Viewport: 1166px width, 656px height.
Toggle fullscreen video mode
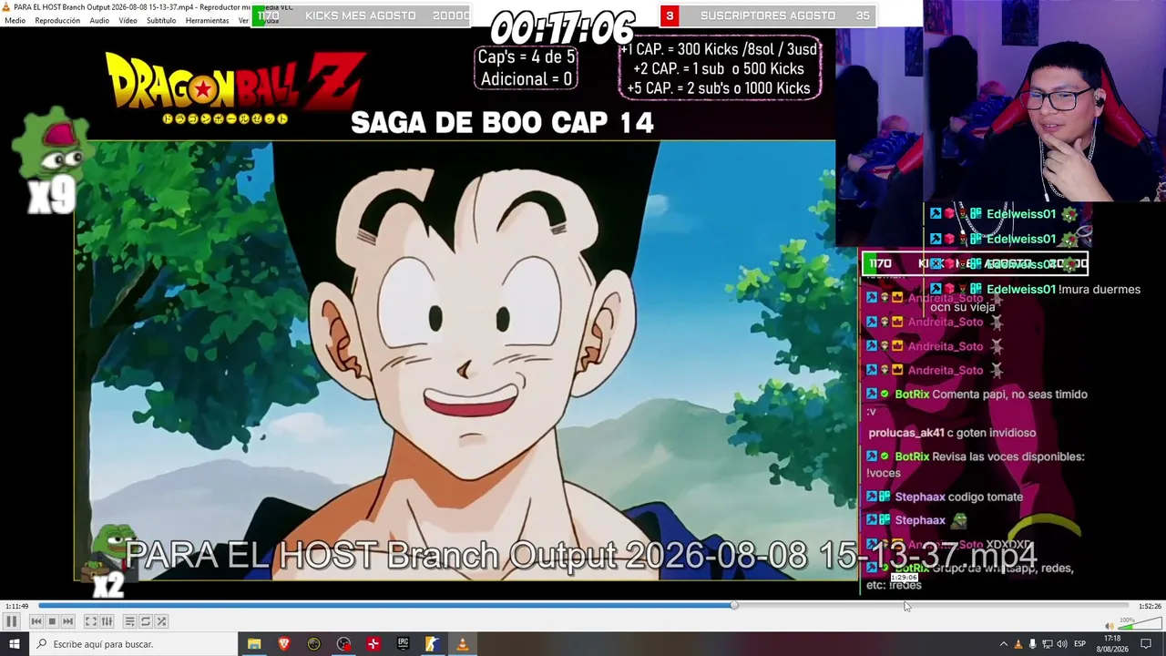91,621
